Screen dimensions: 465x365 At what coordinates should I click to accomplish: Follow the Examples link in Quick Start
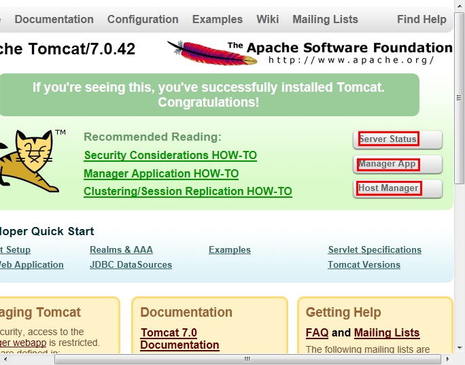click(x=230, y=249)
